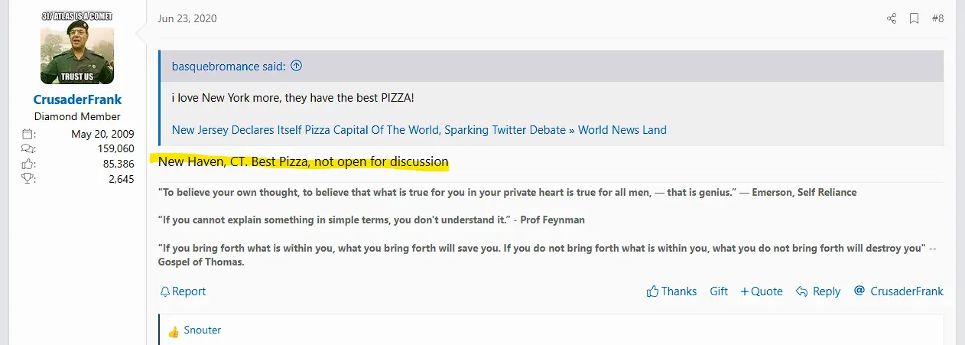Screen dimensions: 965x345
Task: Click the Jun 23, 2020 post date
Action: pos(187,18)
